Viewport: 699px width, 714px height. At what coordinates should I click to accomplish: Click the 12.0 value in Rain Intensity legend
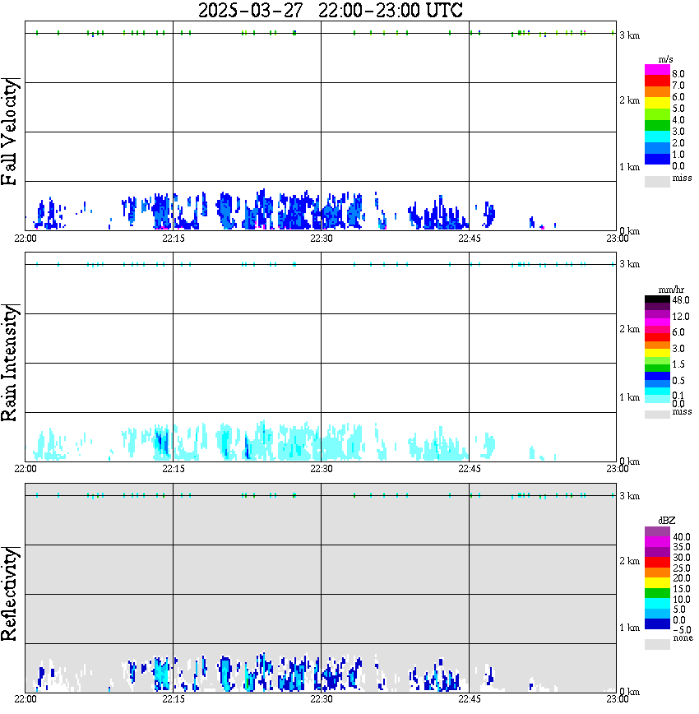tap(681, 317)
